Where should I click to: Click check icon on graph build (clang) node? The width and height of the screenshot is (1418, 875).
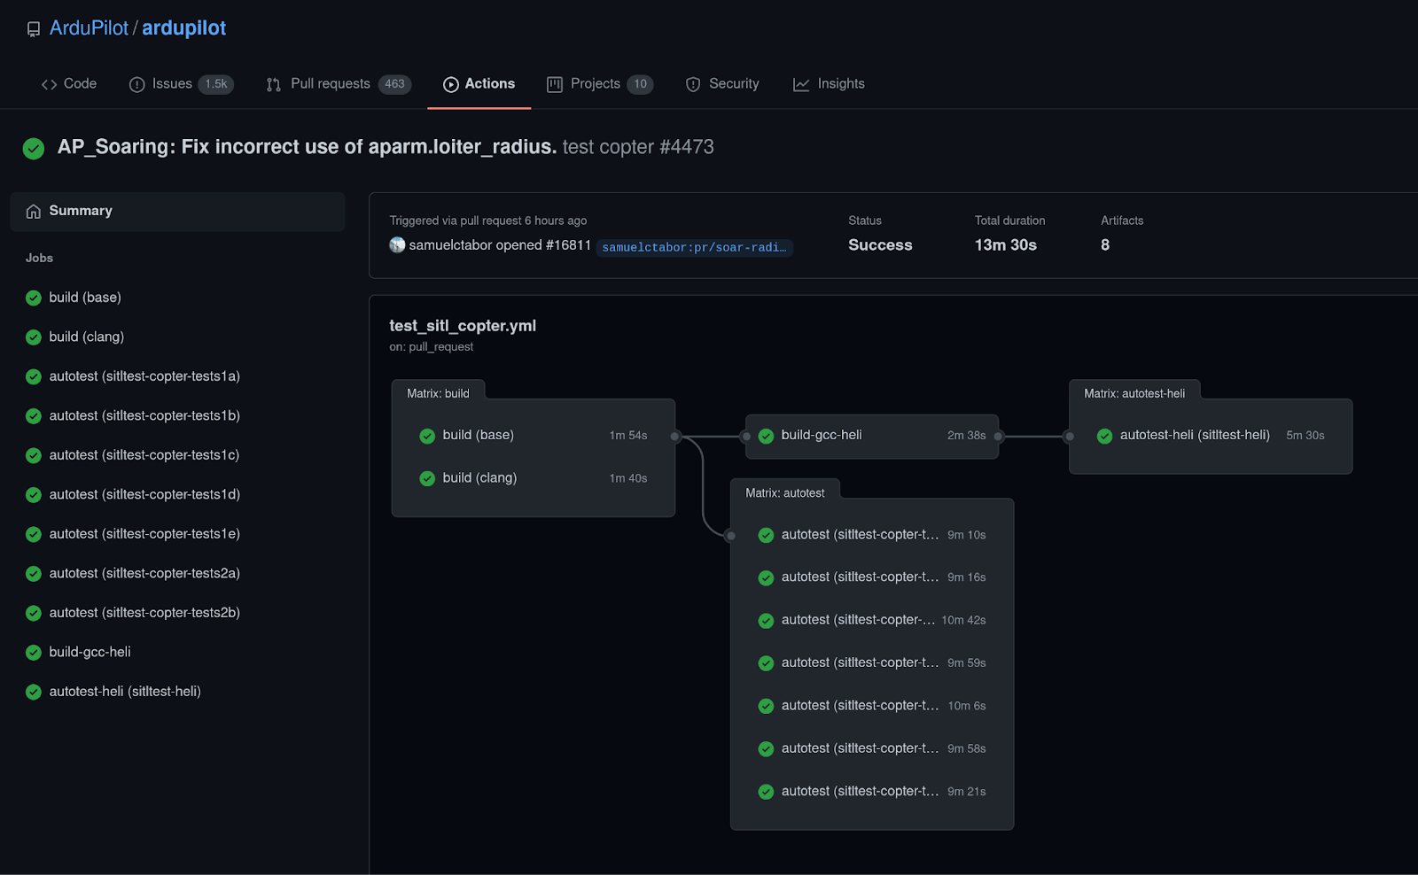pos(427,478)
